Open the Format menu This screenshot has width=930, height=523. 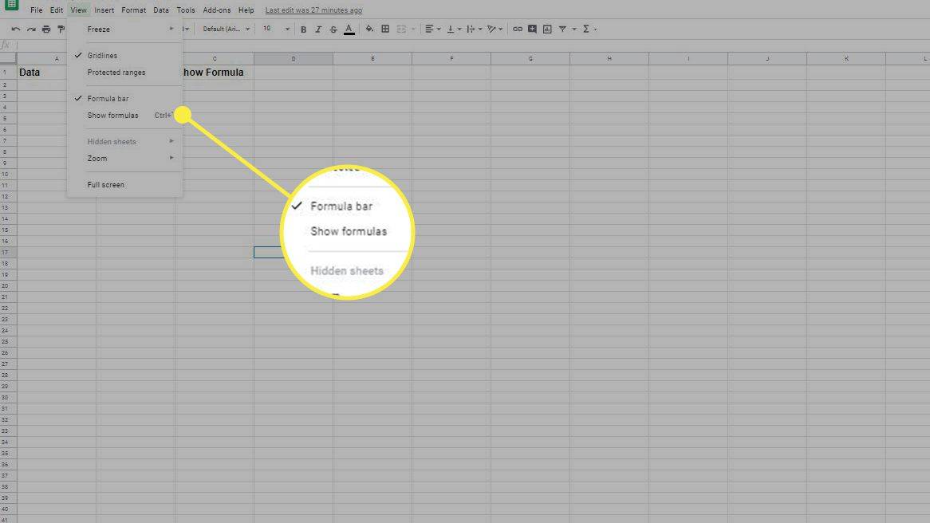coord(133,10)
